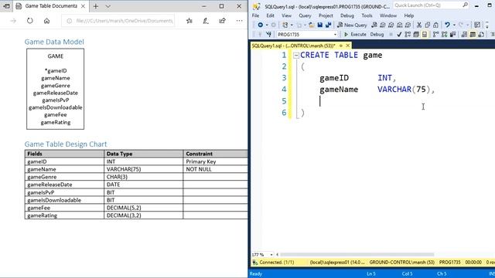495x278 pixels.
Task: Click the Quick Launch magnifier icon
Action: point(466,5)
